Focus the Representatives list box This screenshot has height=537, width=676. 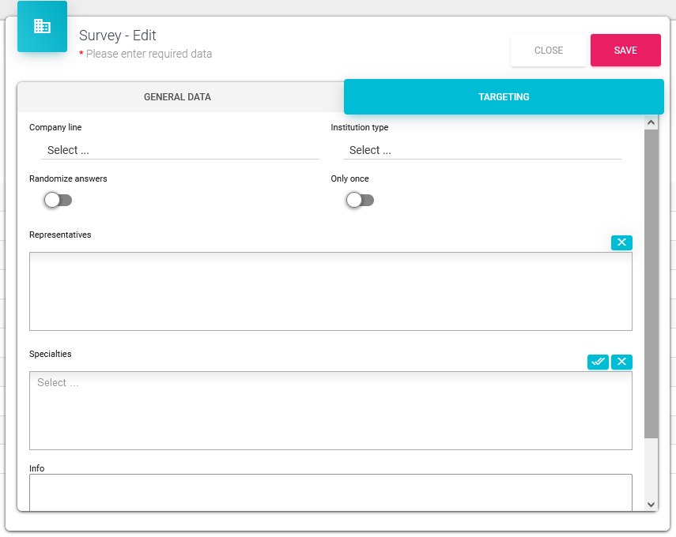330,291
